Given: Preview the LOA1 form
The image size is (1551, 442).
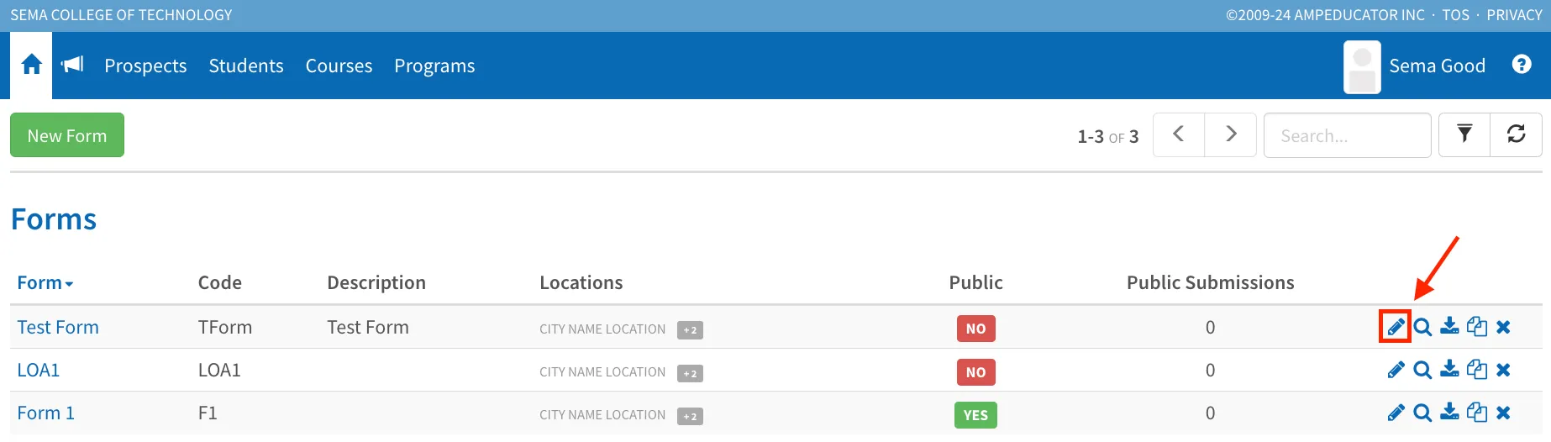Looking at the screenshot, I should [x=1422, y=370].
